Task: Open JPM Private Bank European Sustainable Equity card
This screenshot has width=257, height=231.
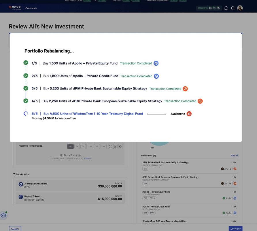Action: pyautogui.click(x=189, y=180)
